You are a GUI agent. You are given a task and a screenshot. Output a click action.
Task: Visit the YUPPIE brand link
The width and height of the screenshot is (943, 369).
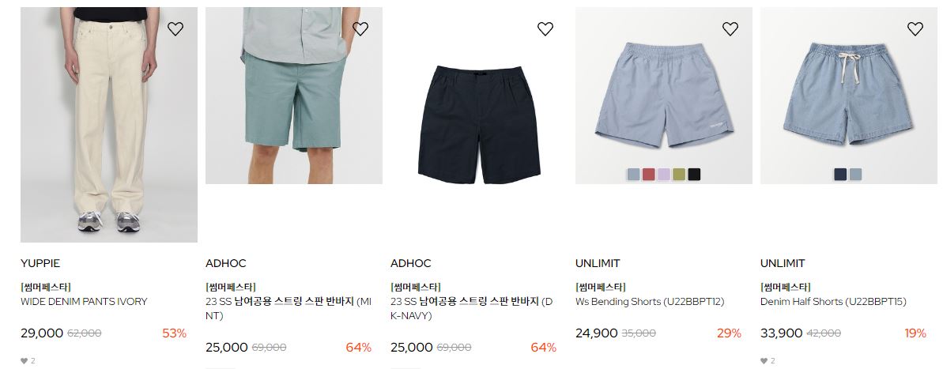[40, 263]
